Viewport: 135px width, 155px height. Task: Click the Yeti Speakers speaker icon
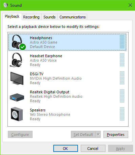[x=17, y=114]
